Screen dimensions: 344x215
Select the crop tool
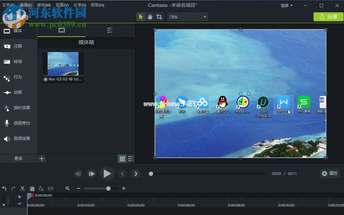[x=159, y=17]
